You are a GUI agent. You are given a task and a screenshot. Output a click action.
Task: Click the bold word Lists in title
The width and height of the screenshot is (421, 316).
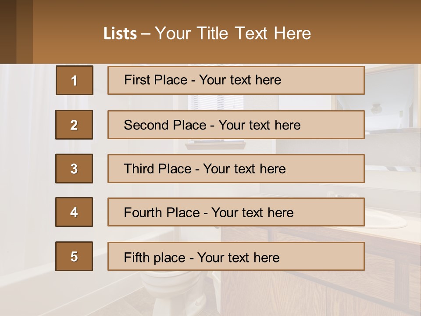pyautogui.click(x=120, y=34)
